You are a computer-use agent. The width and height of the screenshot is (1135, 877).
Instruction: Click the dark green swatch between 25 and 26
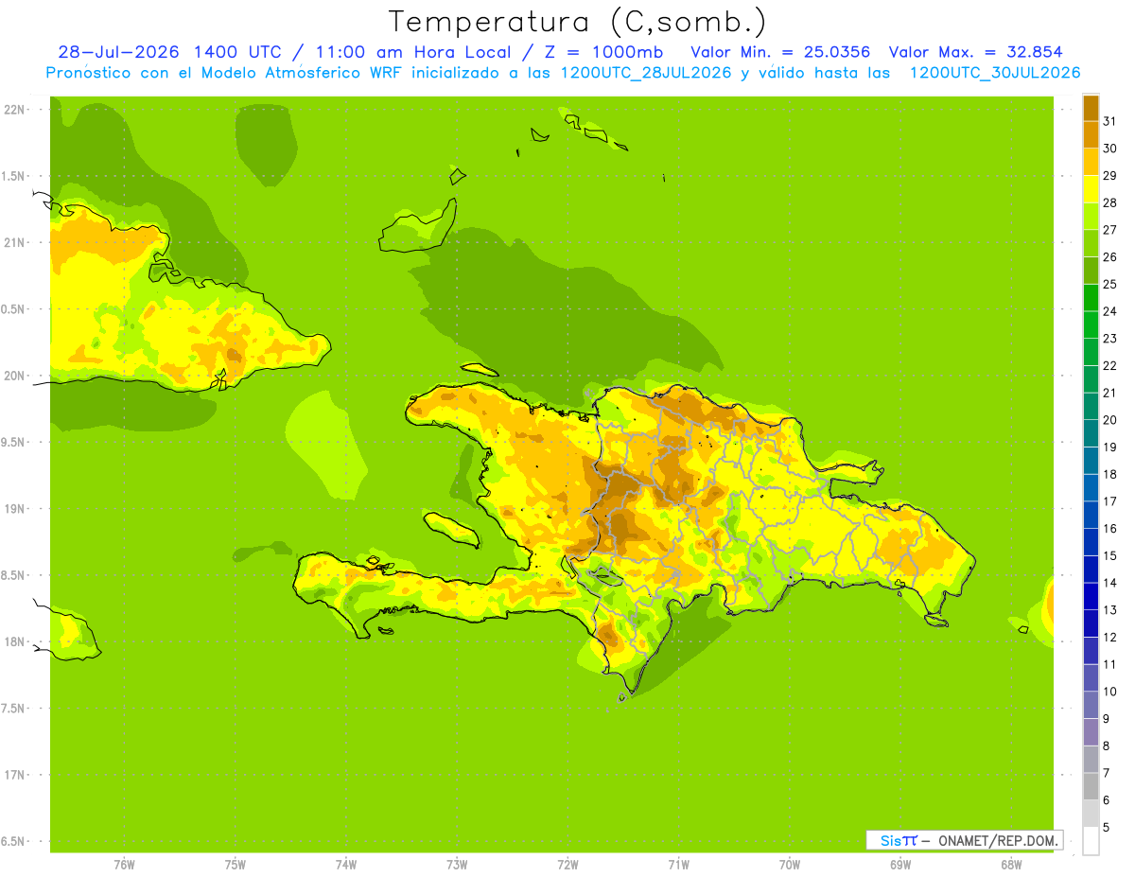[1091, 271]
